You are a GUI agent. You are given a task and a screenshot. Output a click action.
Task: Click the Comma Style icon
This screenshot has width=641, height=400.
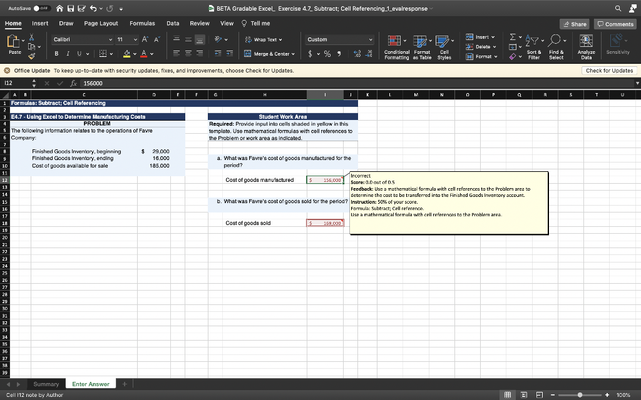pos(339,54)
